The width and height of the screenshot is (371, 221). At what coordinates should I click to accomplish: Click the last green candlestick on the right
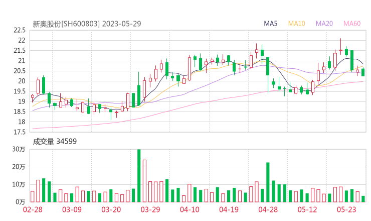pos(363,72)
